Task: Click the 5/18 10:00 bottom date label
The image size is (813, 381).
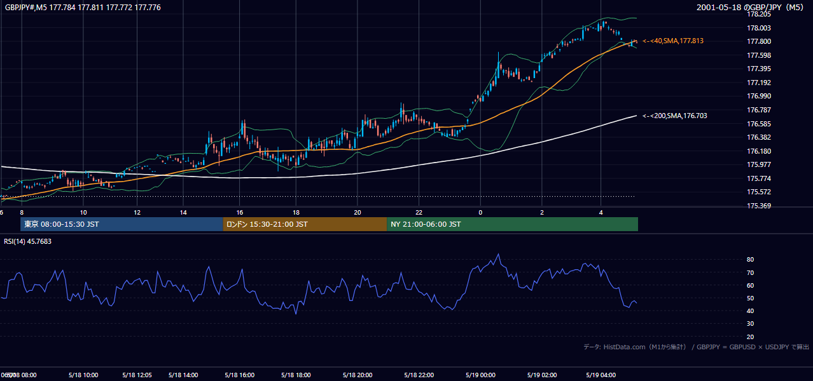Action: [x=83, y=375]
